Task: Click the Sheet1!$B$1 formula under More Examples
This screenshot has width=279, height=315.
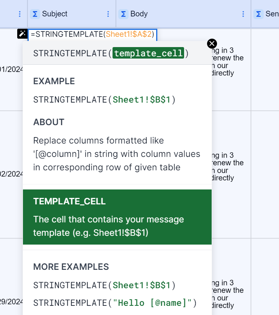Action: (104, 285)
